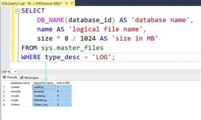Viewport: 201px width, 120px height.
Task: Select the 'tempdb' database name cell
Action: tap(21, 92)
